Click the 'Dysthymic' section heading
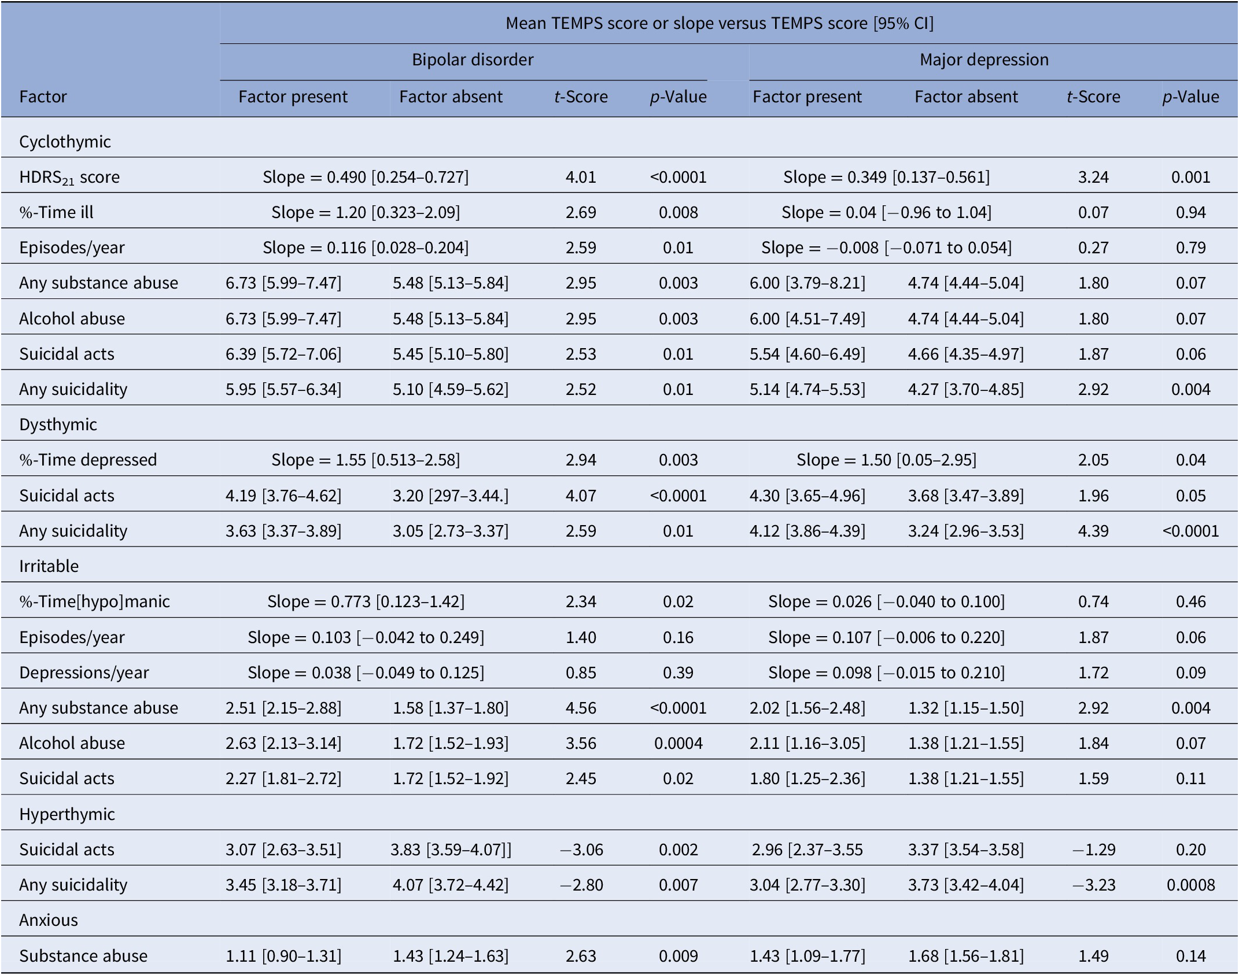 [x=58, y=424]
